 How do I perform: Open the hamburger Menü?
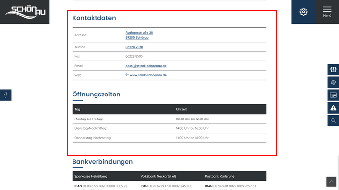327,12
